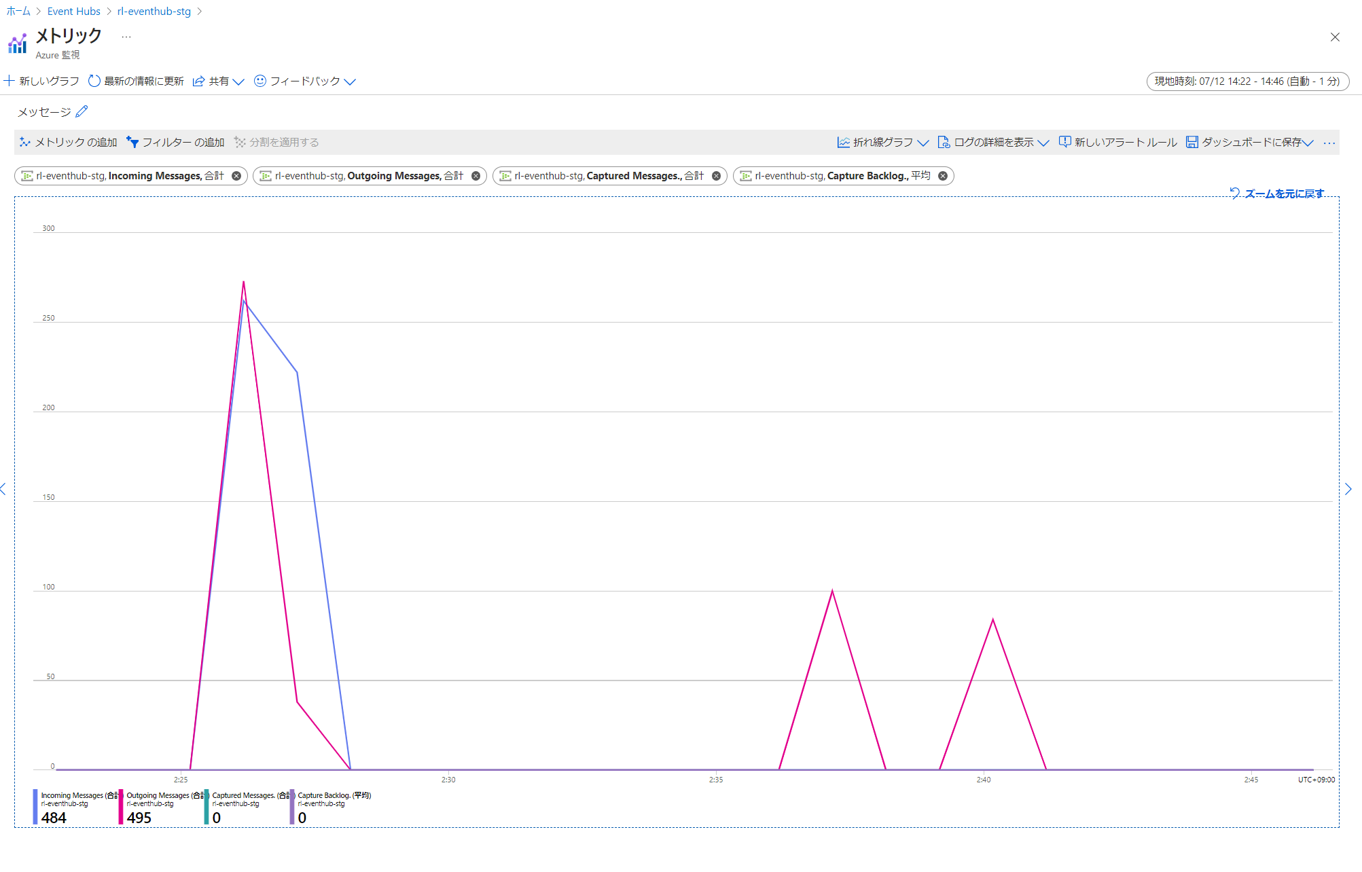Open the フィードバック smiley icon
The height and width of the screenshot is (872, 1362).
260,81
